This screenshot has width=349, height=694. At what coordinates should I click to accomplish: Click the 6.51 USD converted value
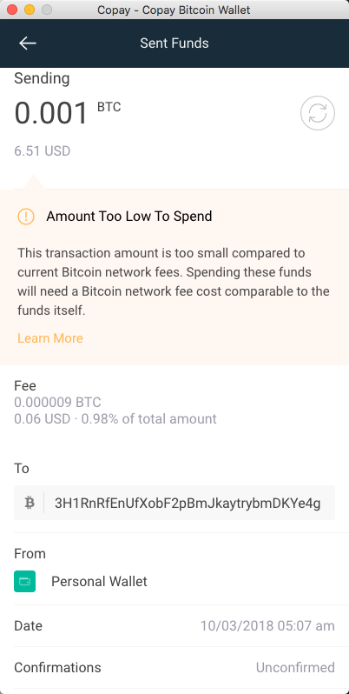[x=43, y=151]
